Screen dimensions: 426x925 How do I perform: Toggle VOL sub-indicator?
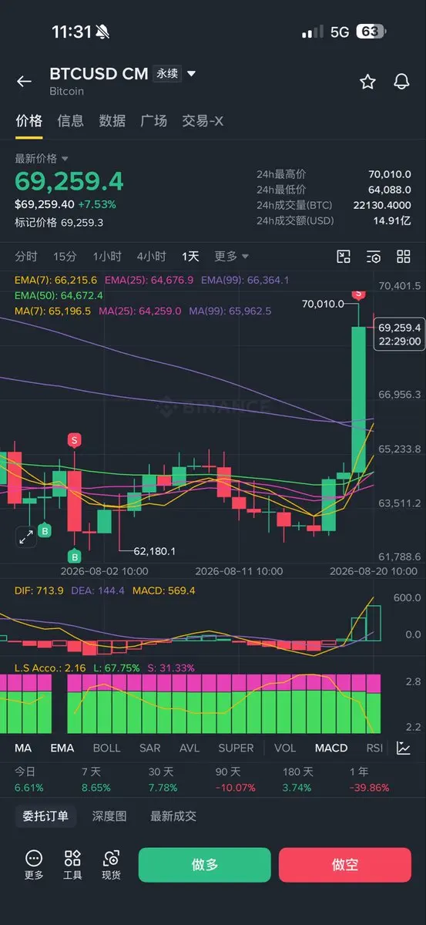[285, 748]
